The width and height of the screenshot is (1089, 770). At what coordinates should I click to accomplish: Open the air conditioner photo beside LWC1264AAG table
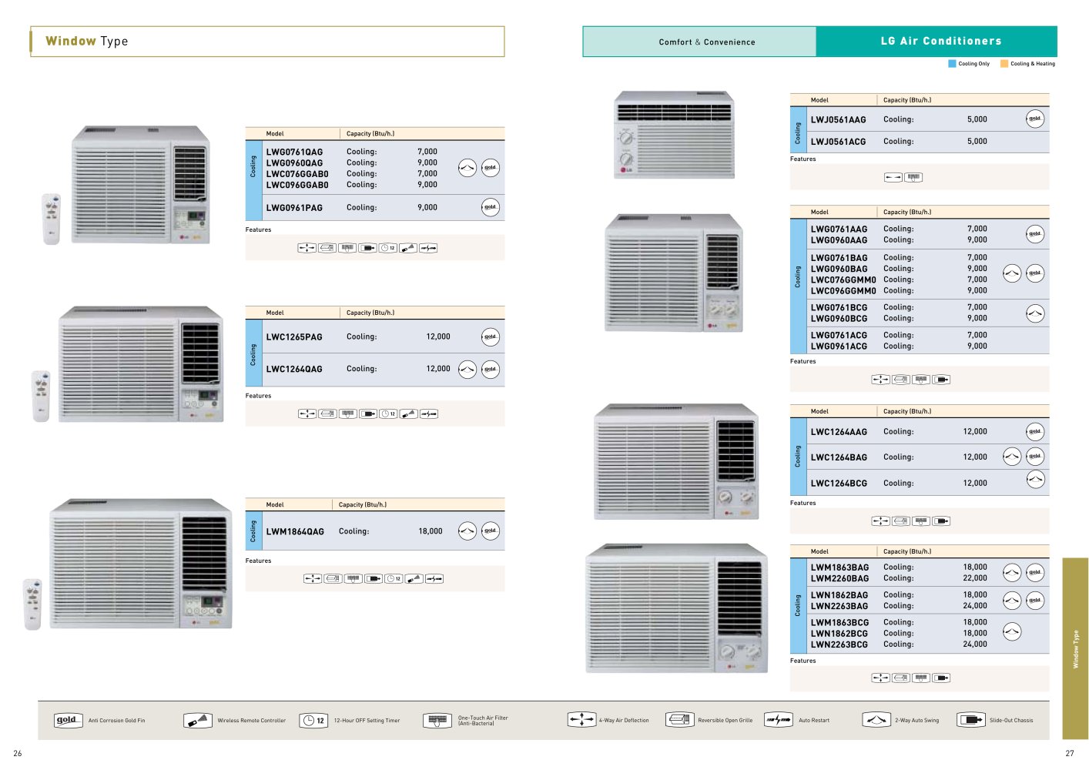(x=676, y=461)
